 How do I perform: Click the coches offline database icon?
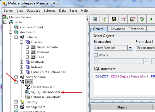[x=16, y=27]
